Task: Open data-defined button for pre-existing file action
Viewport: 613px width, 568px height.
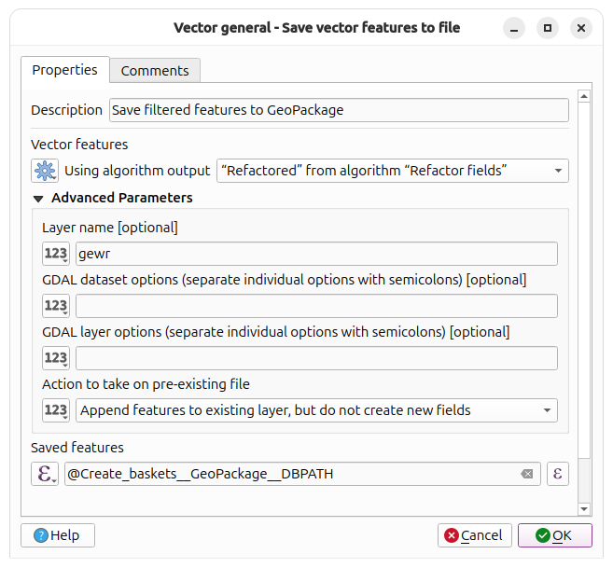Action: [56, 410]
